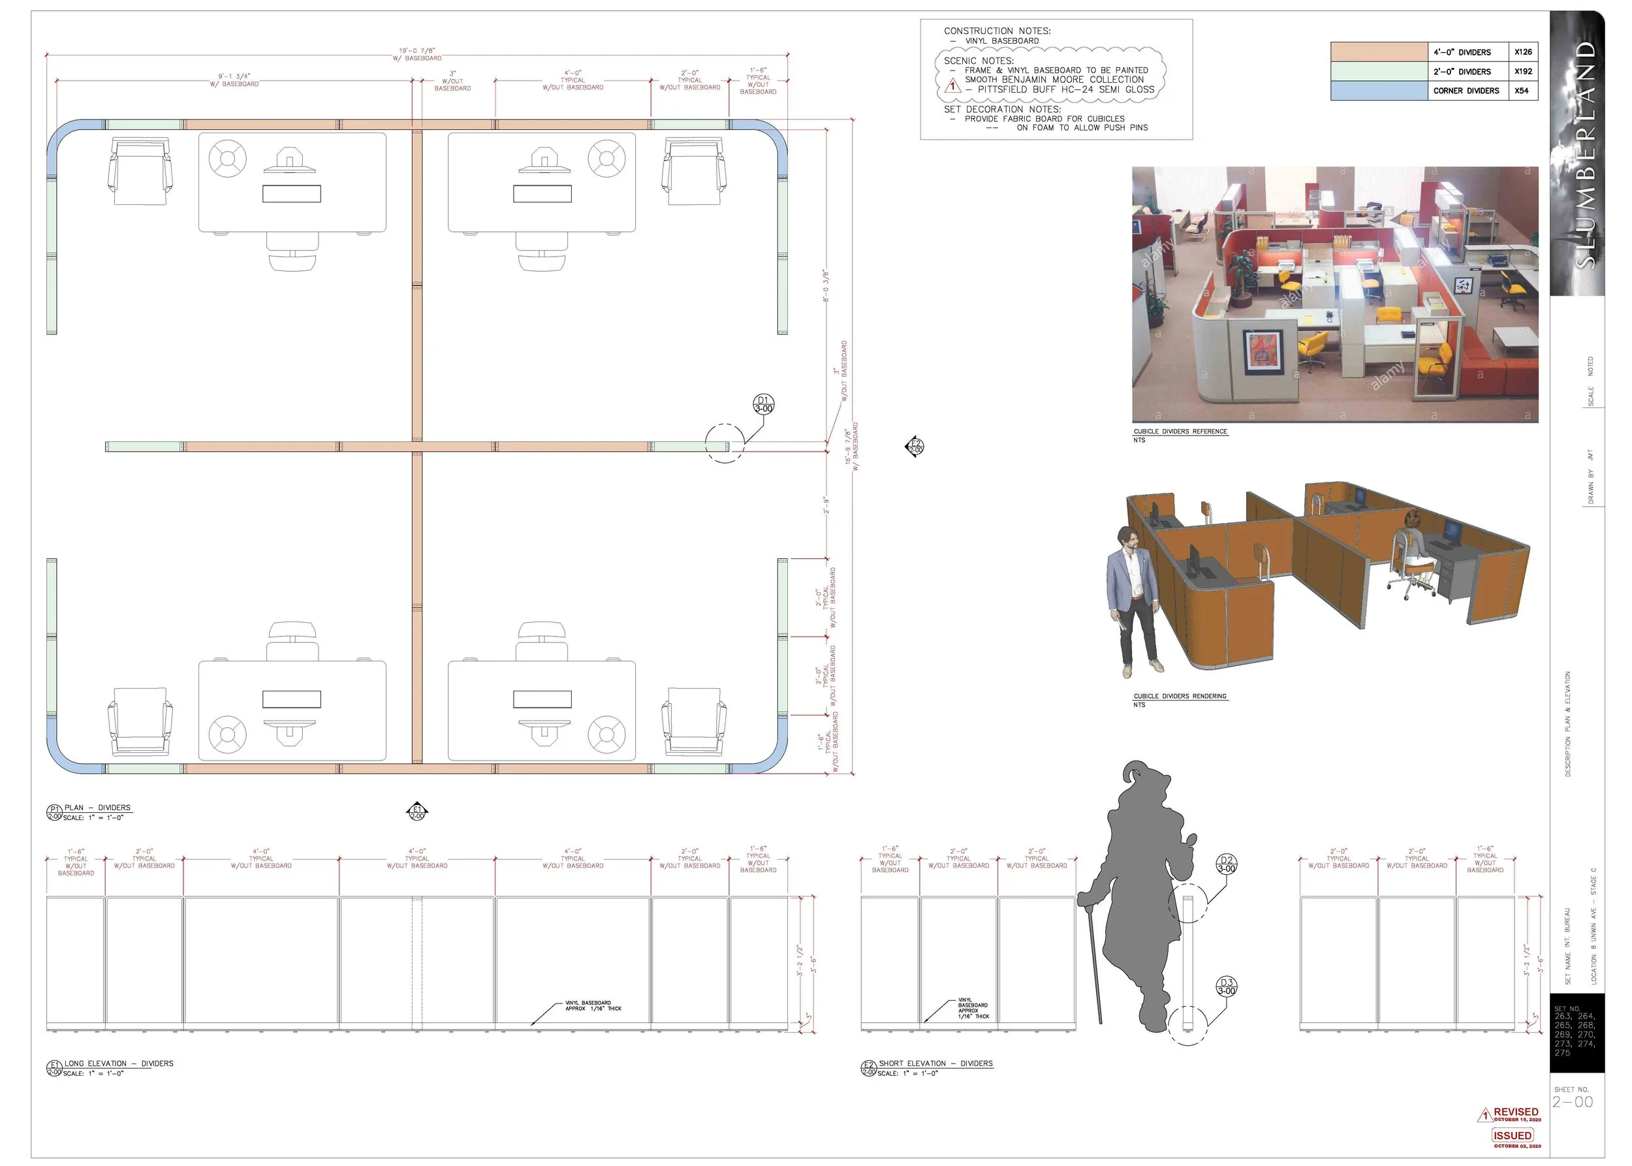Click the green 2'-0" dividers legend swatch
Image resolution: width=1632 pixels, height=1166 pixels.
point(1379,71)
